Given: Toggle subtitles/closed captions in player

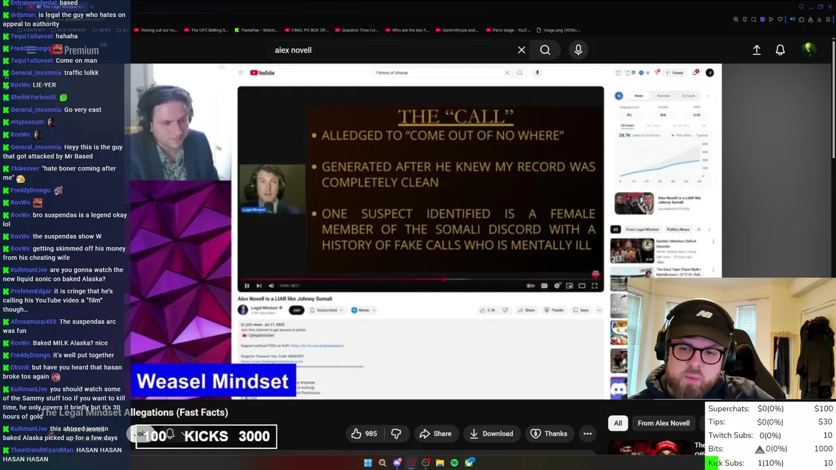Looking at the screenshot, I should coord(544,285).
